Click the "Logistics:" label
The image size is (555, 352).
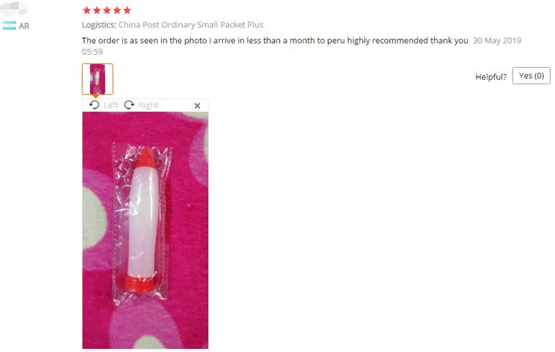99,25
